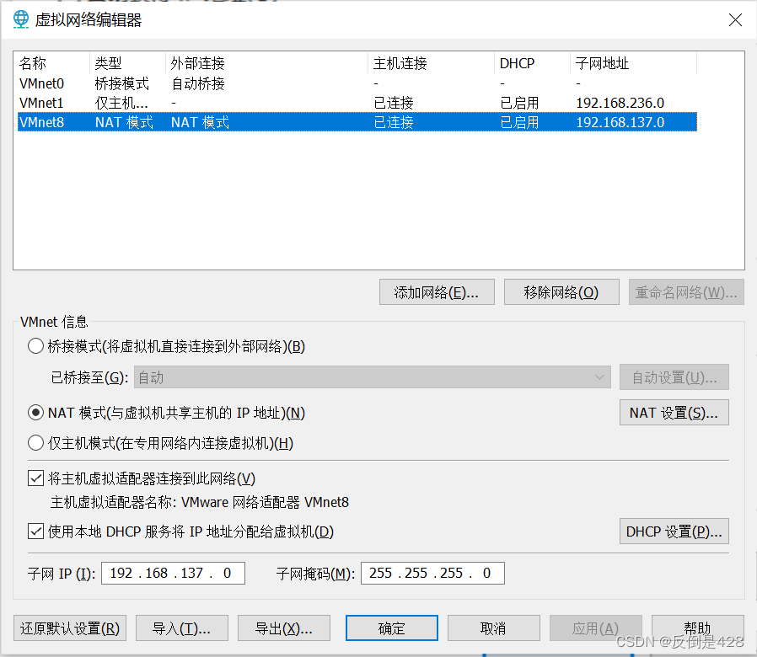The height and width of the screenshot is (657, 757).
Task: Select the VMnet8 row
Action: click(357, 122)
